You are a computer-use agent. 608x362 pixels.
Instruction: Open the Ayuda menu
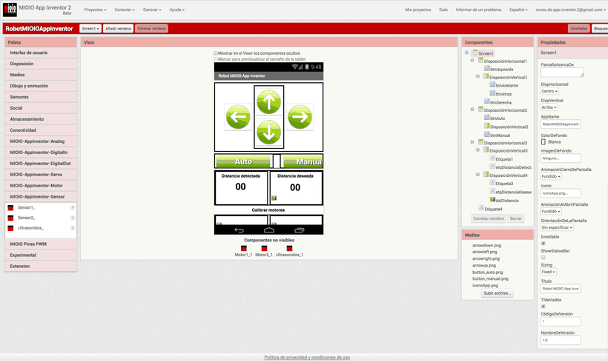click(x=176, y=10)
